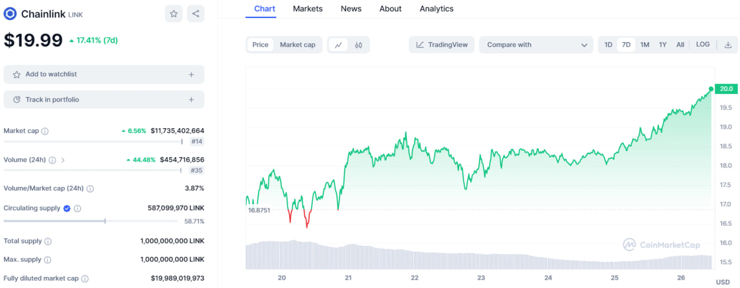This screenshot has width=740, height=288.
Task: Open the About tab
Action: 390,9
